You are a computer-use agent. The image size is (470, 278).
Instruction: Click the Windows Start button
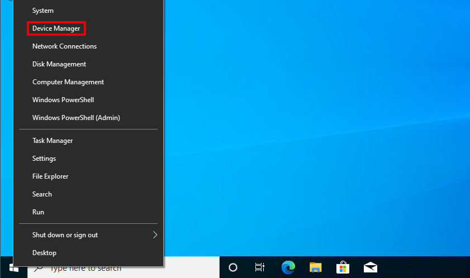(x=14, y=267)
